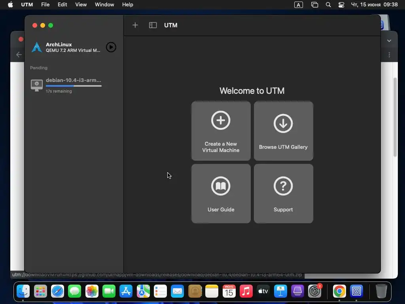Open the Apple menu
The width and height of the screenshot is (405, 304).
pos(10,5)
